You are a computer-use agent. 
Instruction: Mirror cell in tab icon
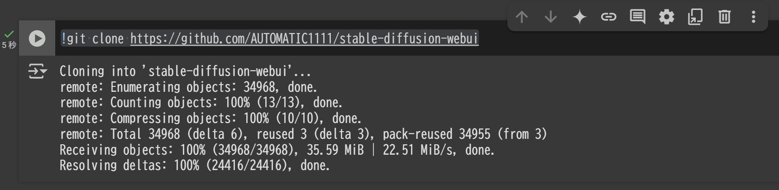coord(695,17)
